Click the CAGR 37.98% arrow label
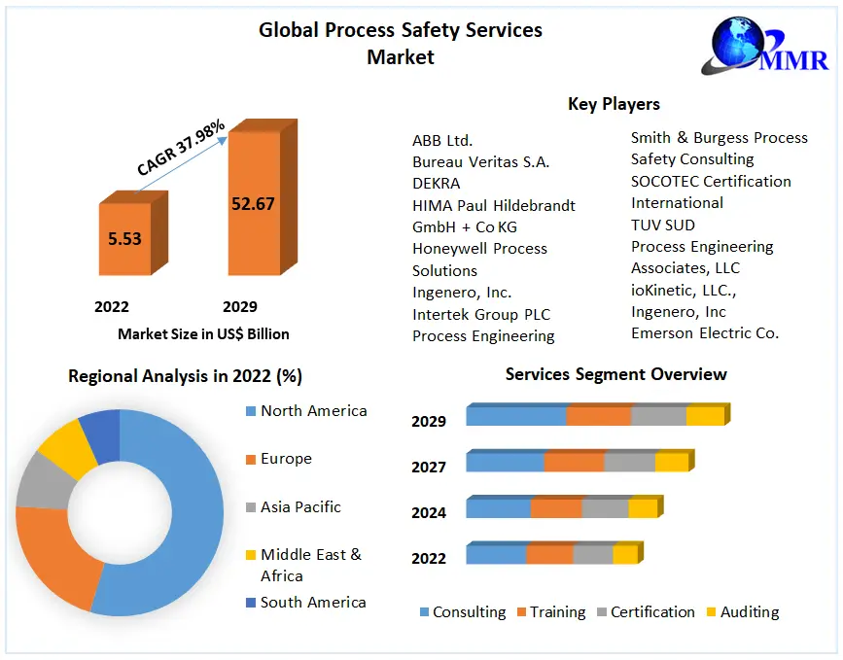This screenshot has height=660, width=843. pos(181,148)
